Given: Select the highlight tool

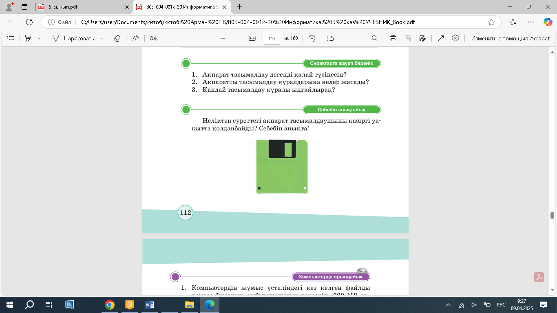Looking at the screenshot, I should pyautogui.click(x=28, y=38).
